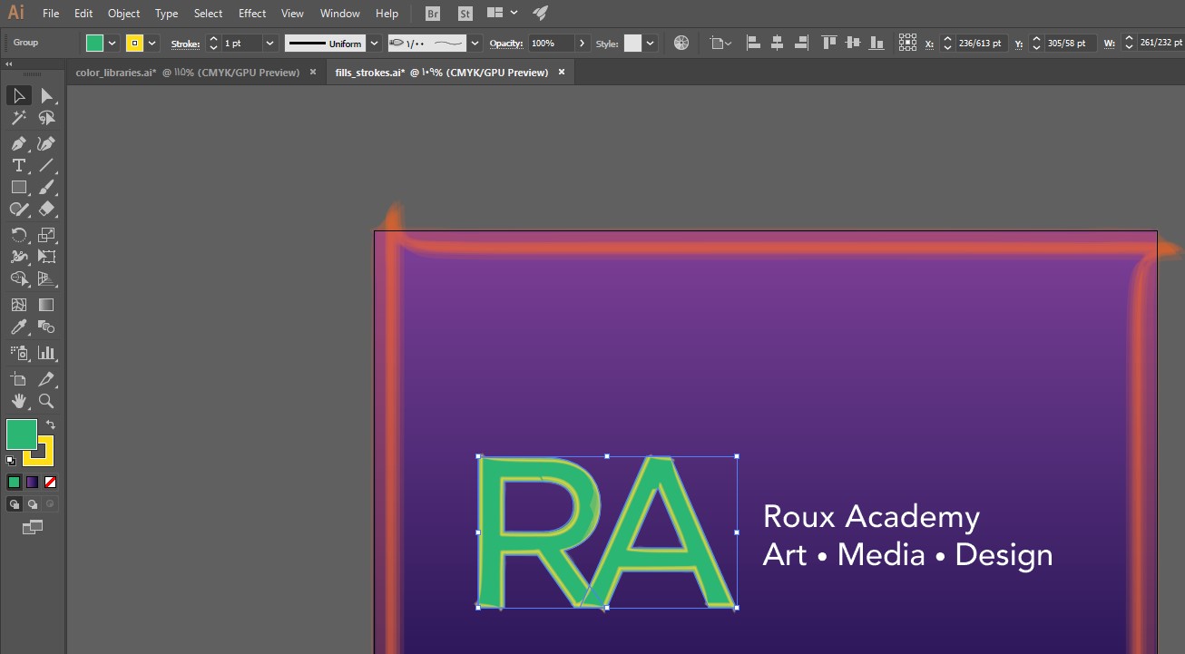The width and height of the screenshot is (1185, 654).
Task: Launch Adobe Bridge
Action: point(433,14)
